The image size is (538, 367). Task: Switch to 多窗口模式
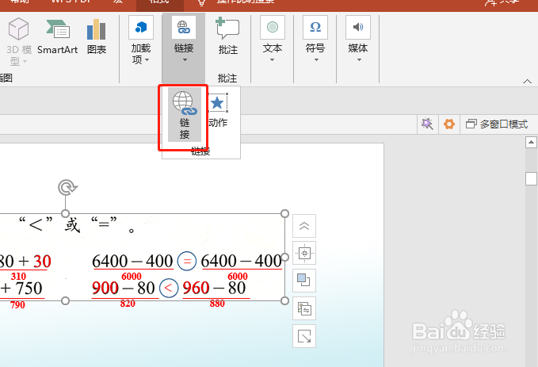coord(497,124)
